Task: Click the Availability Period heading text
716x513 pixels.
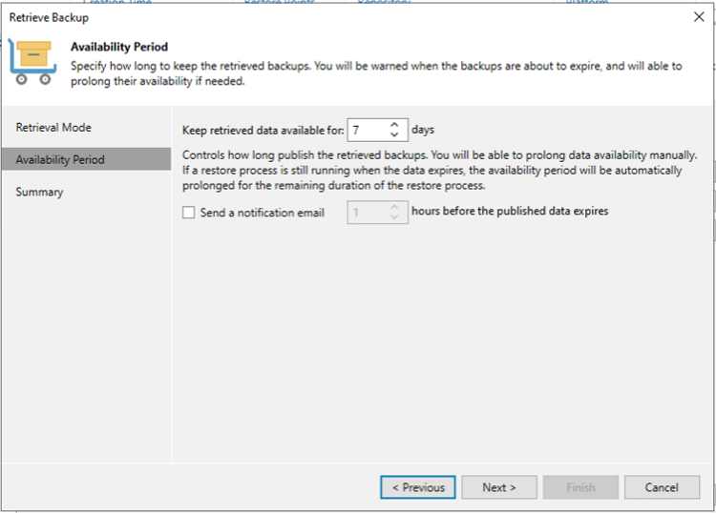Action: [x=119, y=47]
